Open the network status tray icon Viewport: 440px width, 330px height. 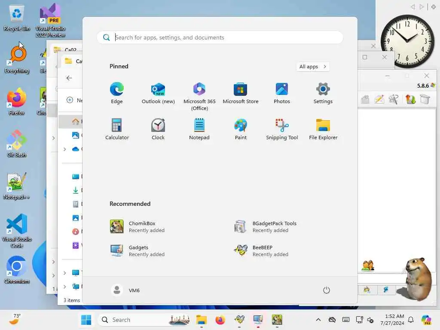pos(359,320)
